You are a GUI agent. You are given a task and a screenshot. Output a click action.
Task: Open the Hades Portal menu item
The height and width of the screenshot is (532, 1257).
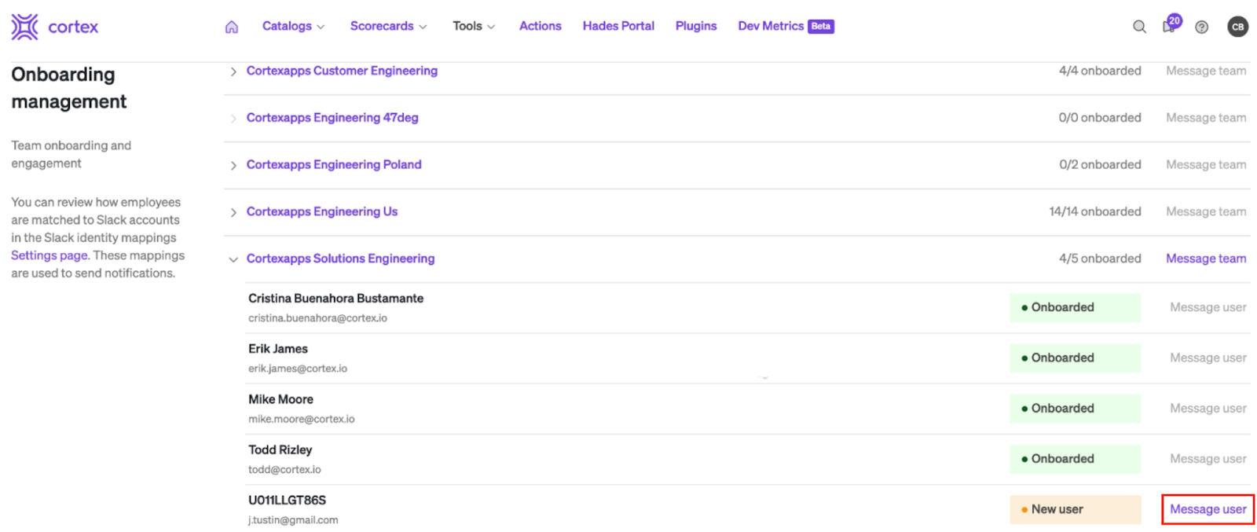click(x=618, y=26)
